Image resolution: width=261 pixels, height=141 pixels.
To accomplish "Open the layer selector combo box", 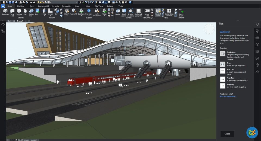I will click(65, 2).
